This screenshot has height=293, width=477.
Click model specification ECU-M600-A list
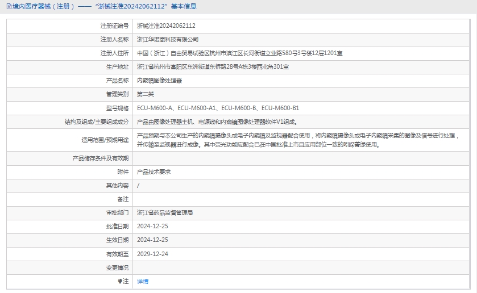click(218, 108)
